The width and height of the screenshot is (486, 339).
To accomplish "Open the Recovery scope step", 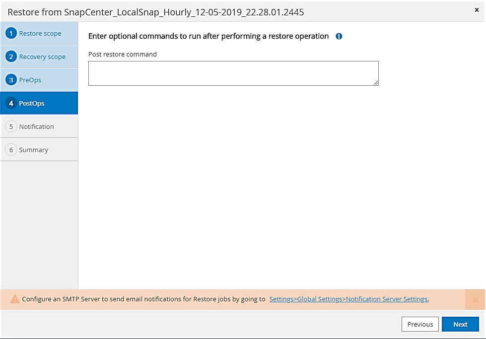I will pos(42,57).
